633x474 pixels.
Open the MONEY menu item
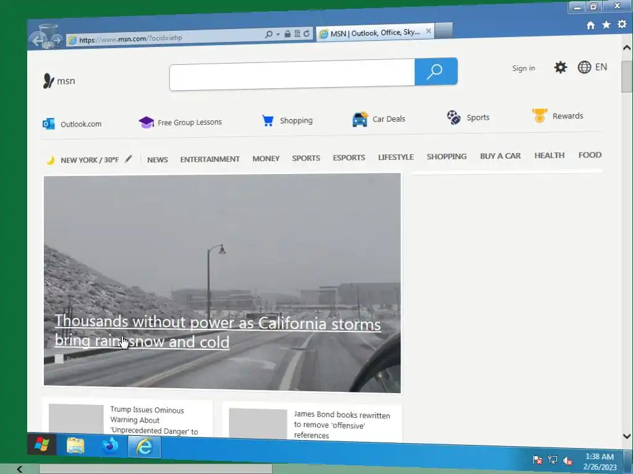click(266, 159)
